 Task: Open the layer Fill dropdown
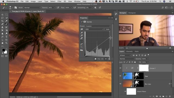[x=148, y=62]
